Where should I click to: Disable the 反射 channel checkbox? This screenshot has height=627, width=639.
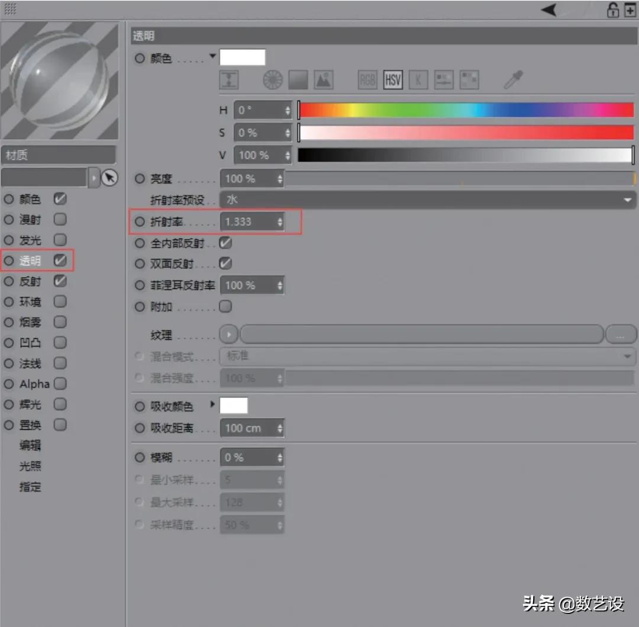click(60, 281)
